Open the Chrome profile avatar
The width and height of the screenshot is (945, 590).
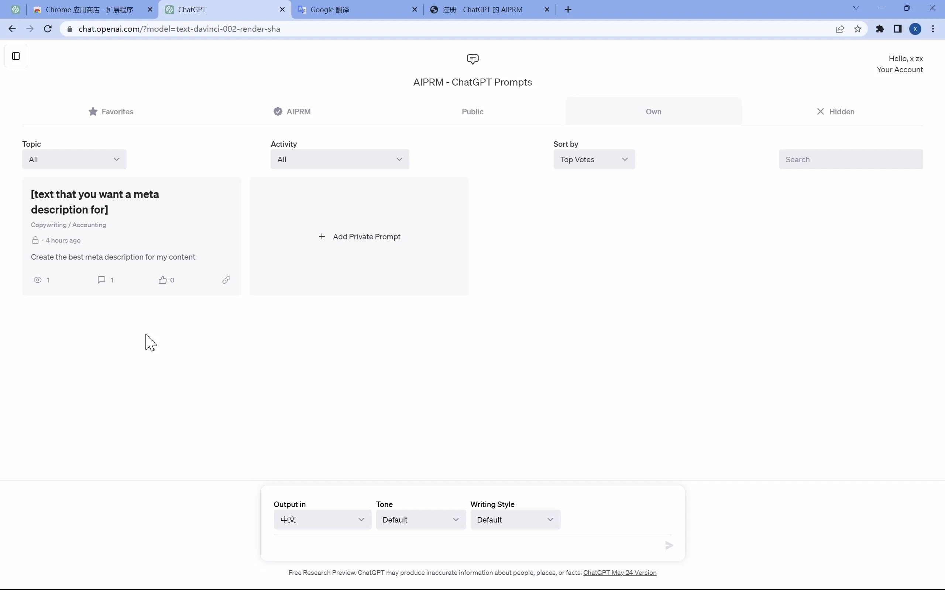(x=915, y=29)
